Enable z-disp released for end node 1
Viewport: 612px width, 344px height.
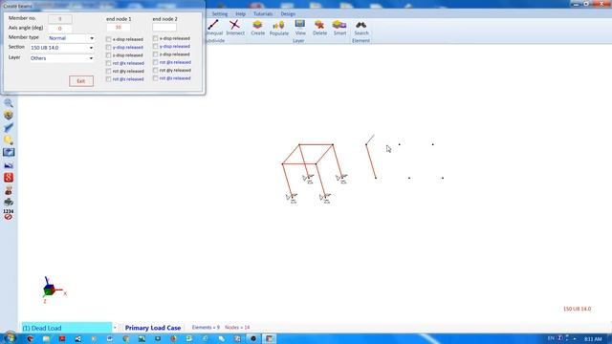pos(108,55)
